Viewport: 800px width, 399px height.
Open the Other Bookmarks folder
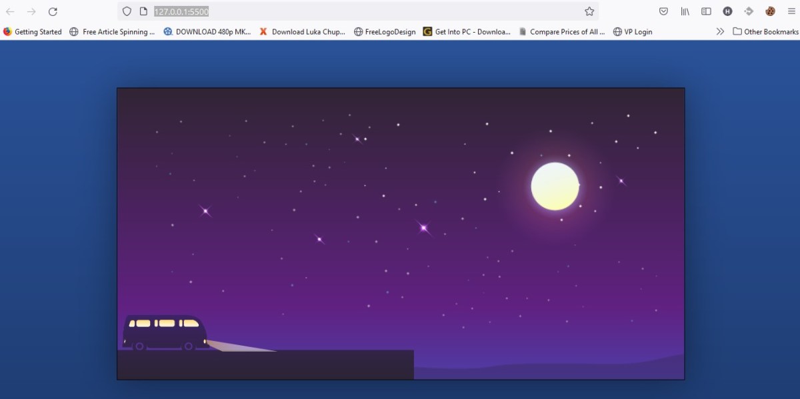tap(765, 31)
